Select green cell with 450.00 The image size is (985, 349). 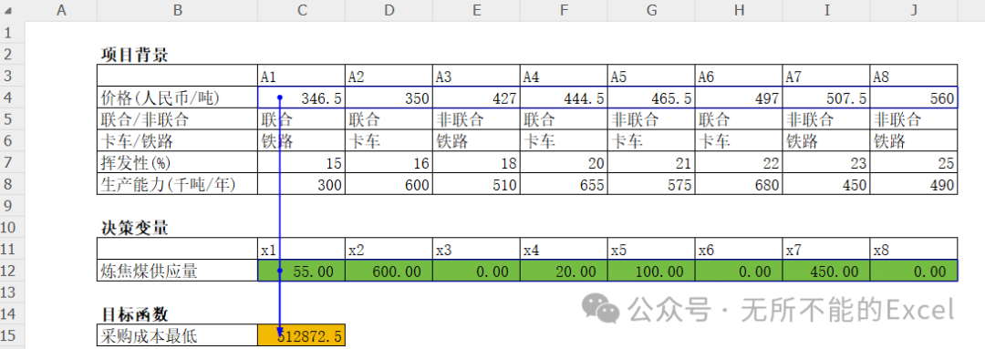tap(825, 271)
